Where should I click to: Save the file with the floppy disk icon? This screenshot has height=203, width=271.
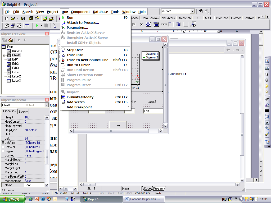point(23,19)
